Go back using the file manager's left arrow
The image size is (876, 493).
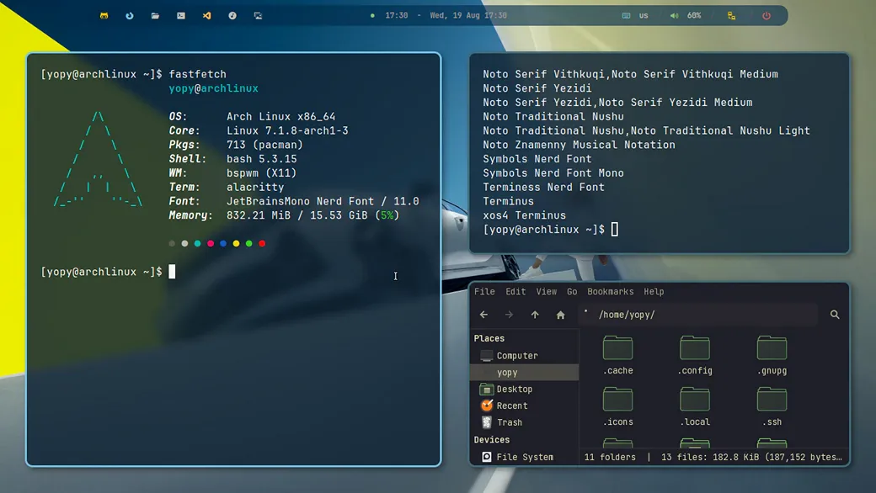coord(483,315)
